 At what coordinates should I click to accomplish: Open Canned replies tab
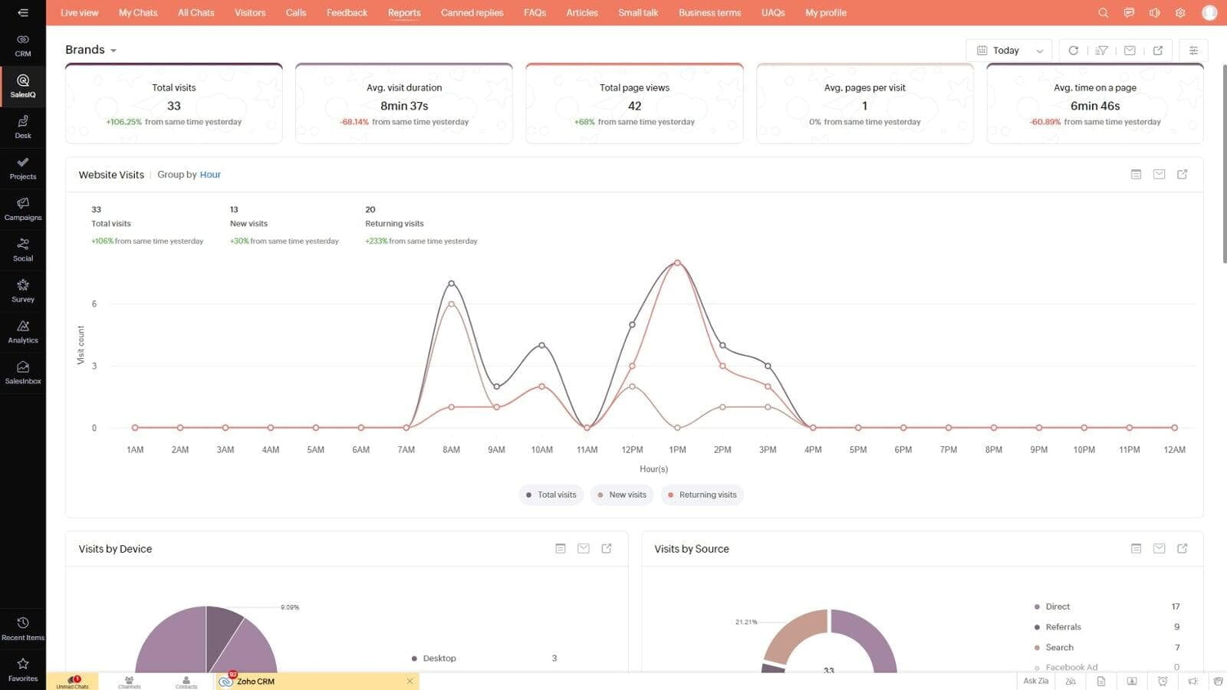[472, 13]
